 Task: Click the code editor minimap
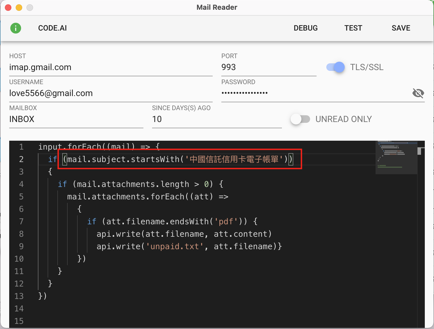[396, 157]
